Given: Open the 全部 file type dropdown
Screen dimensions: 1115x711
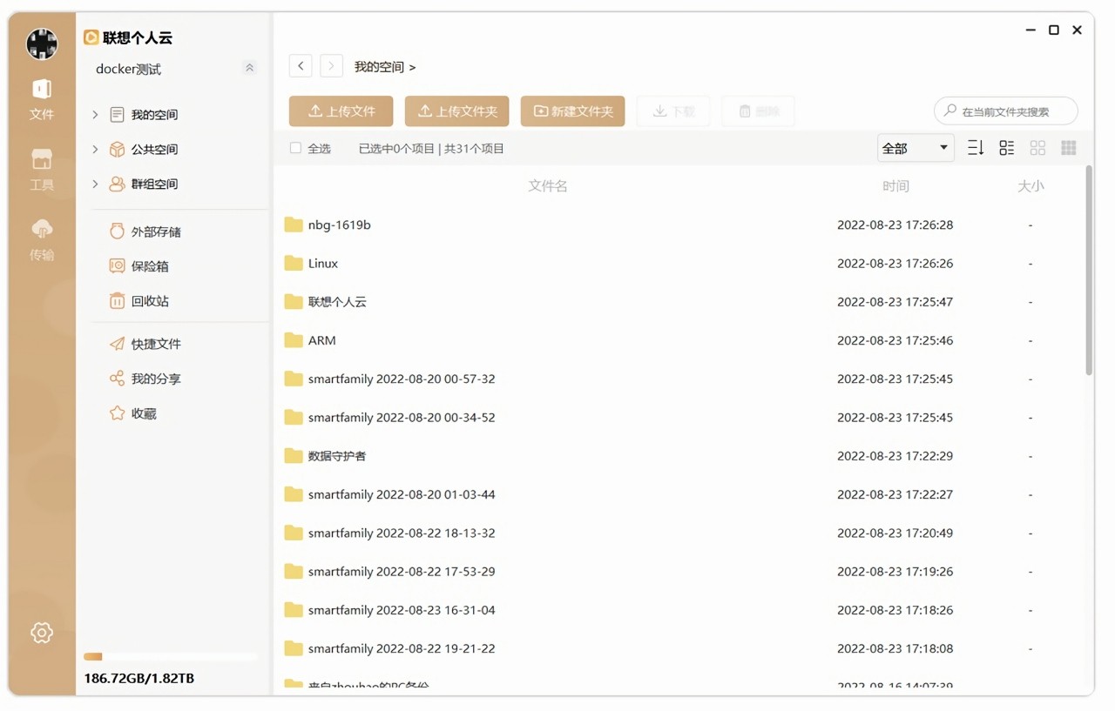Looking at the screenshot, I should 915,148.
